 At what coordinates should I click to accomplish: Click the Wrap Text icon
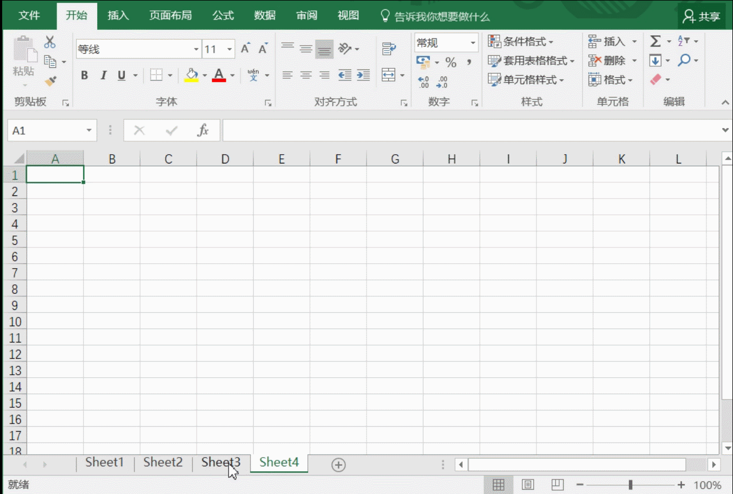(x=389, y=49)
